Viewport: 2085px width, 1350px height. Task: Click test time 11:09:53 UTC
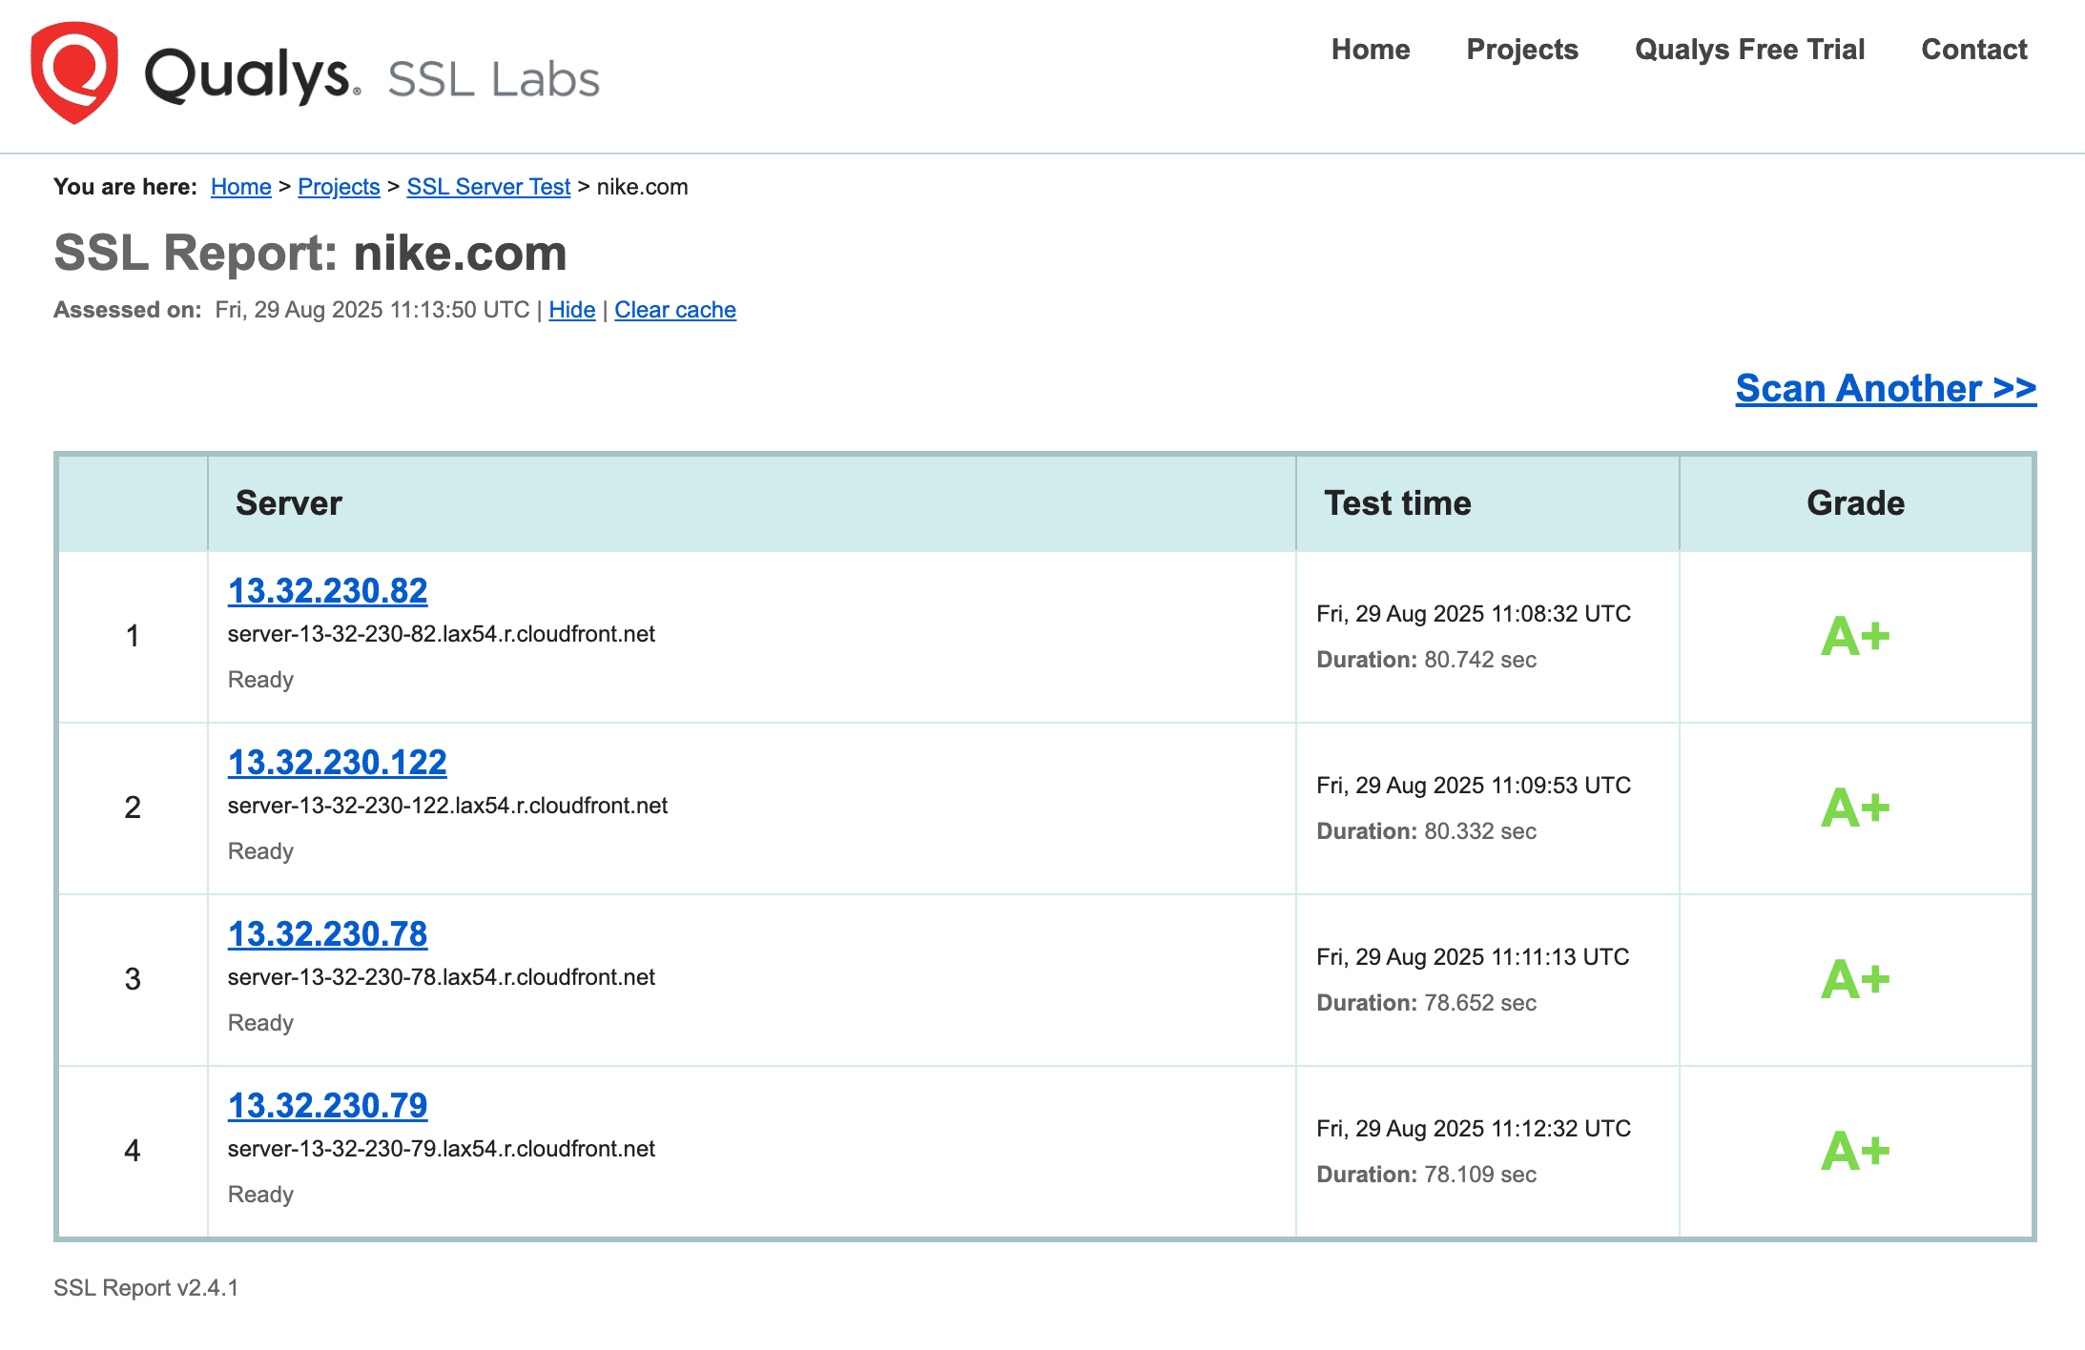[x=1474, y=786]
